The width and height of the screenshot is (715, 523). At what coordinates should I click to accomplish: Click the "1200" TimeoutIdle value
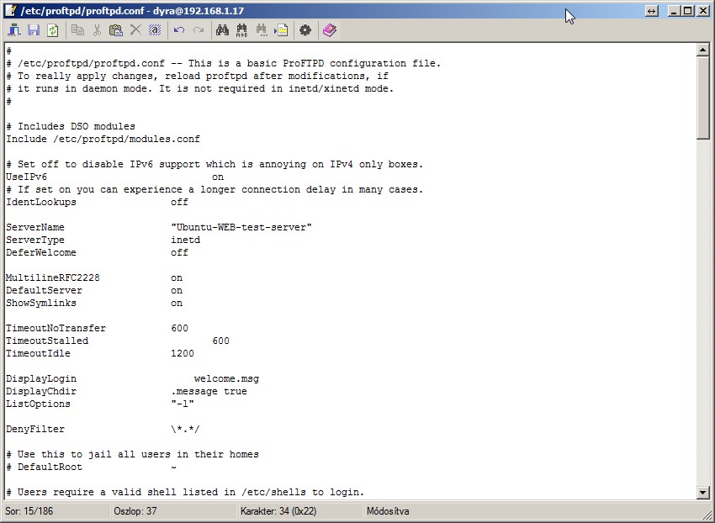coord(183,353)
